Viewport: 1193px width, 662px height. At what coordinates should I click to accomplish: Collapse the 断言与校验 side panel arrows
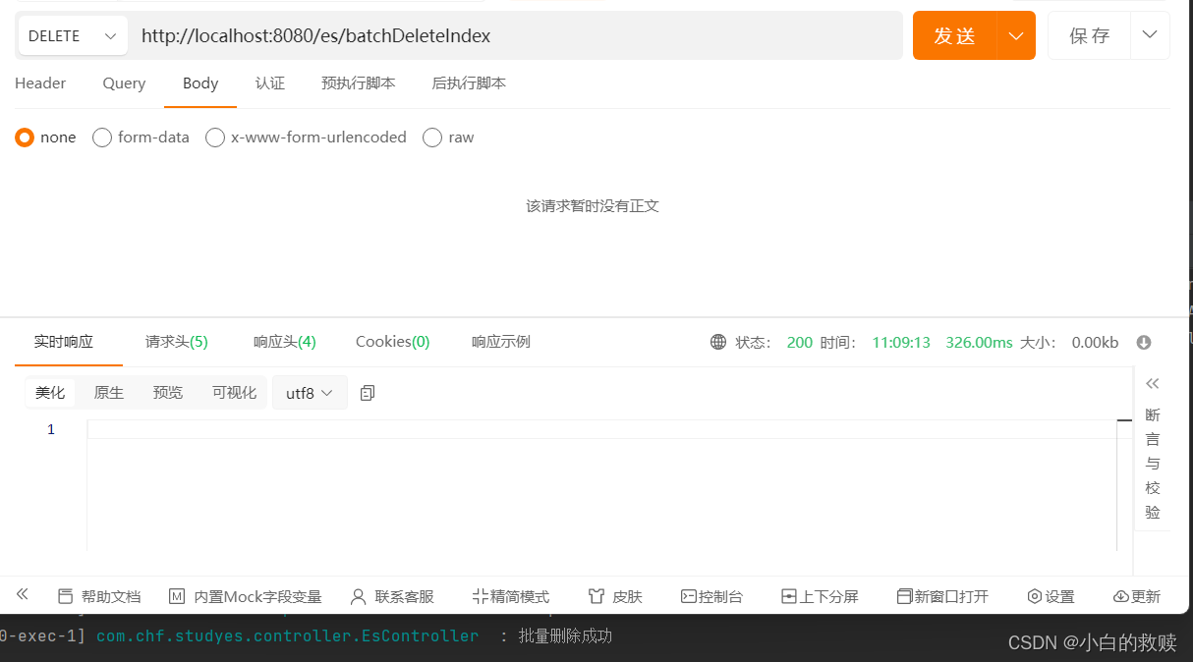[x=1153, y=383]
